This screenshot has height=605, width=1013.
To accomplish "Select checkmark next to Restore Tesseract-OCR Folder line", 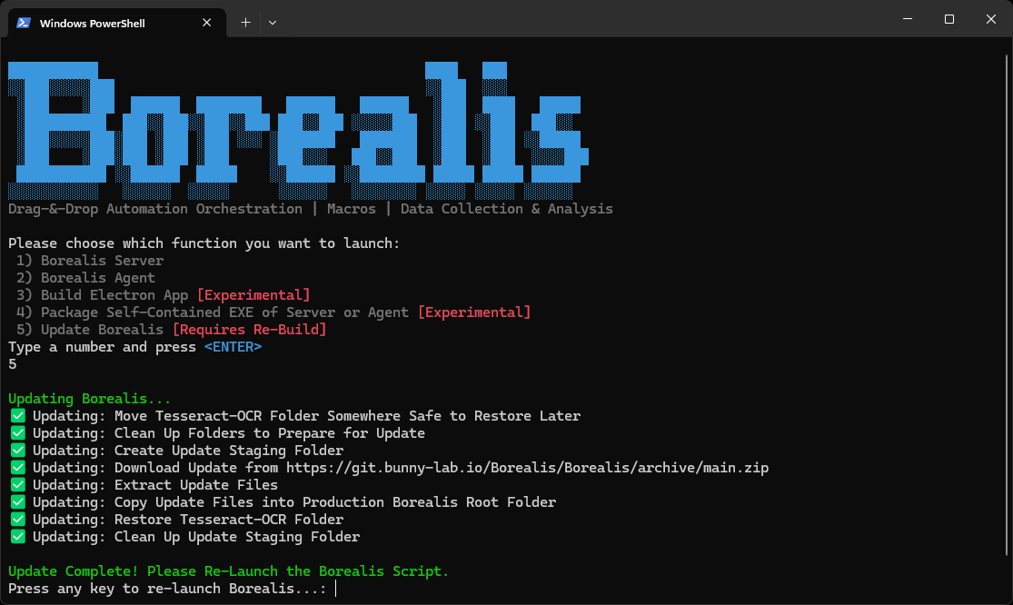I will pos(17,519).
